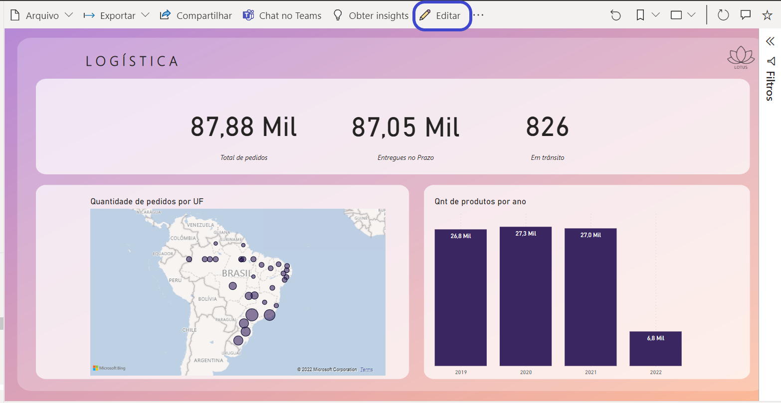Click the Microsoft Bing logo on map
This screenshot has width=781, height=403.
(109, 368)
